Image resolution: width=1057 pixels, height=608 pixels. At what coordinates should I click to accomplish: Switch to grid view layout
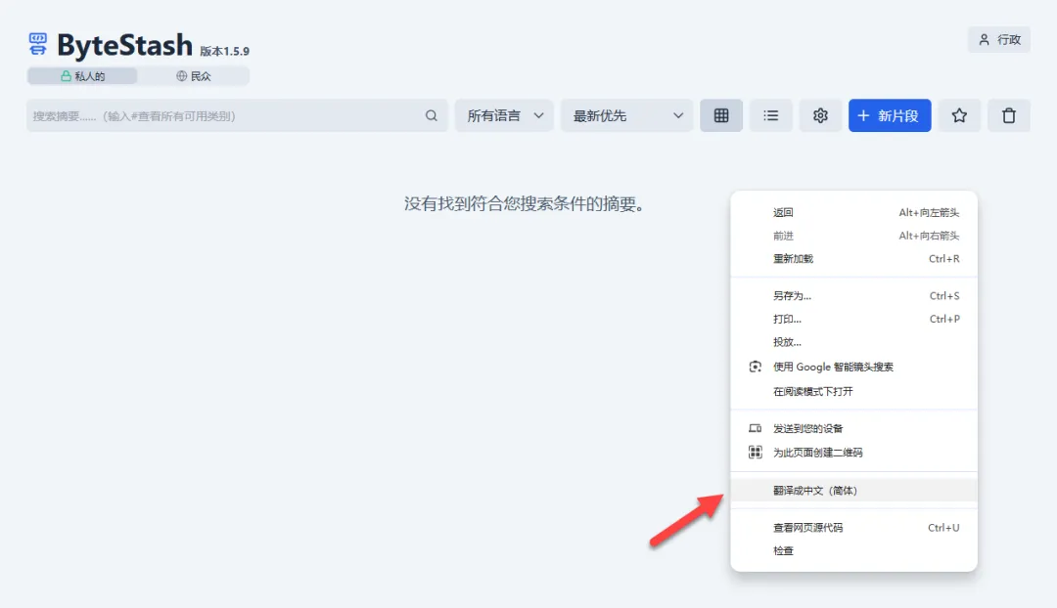click(721, 115)
